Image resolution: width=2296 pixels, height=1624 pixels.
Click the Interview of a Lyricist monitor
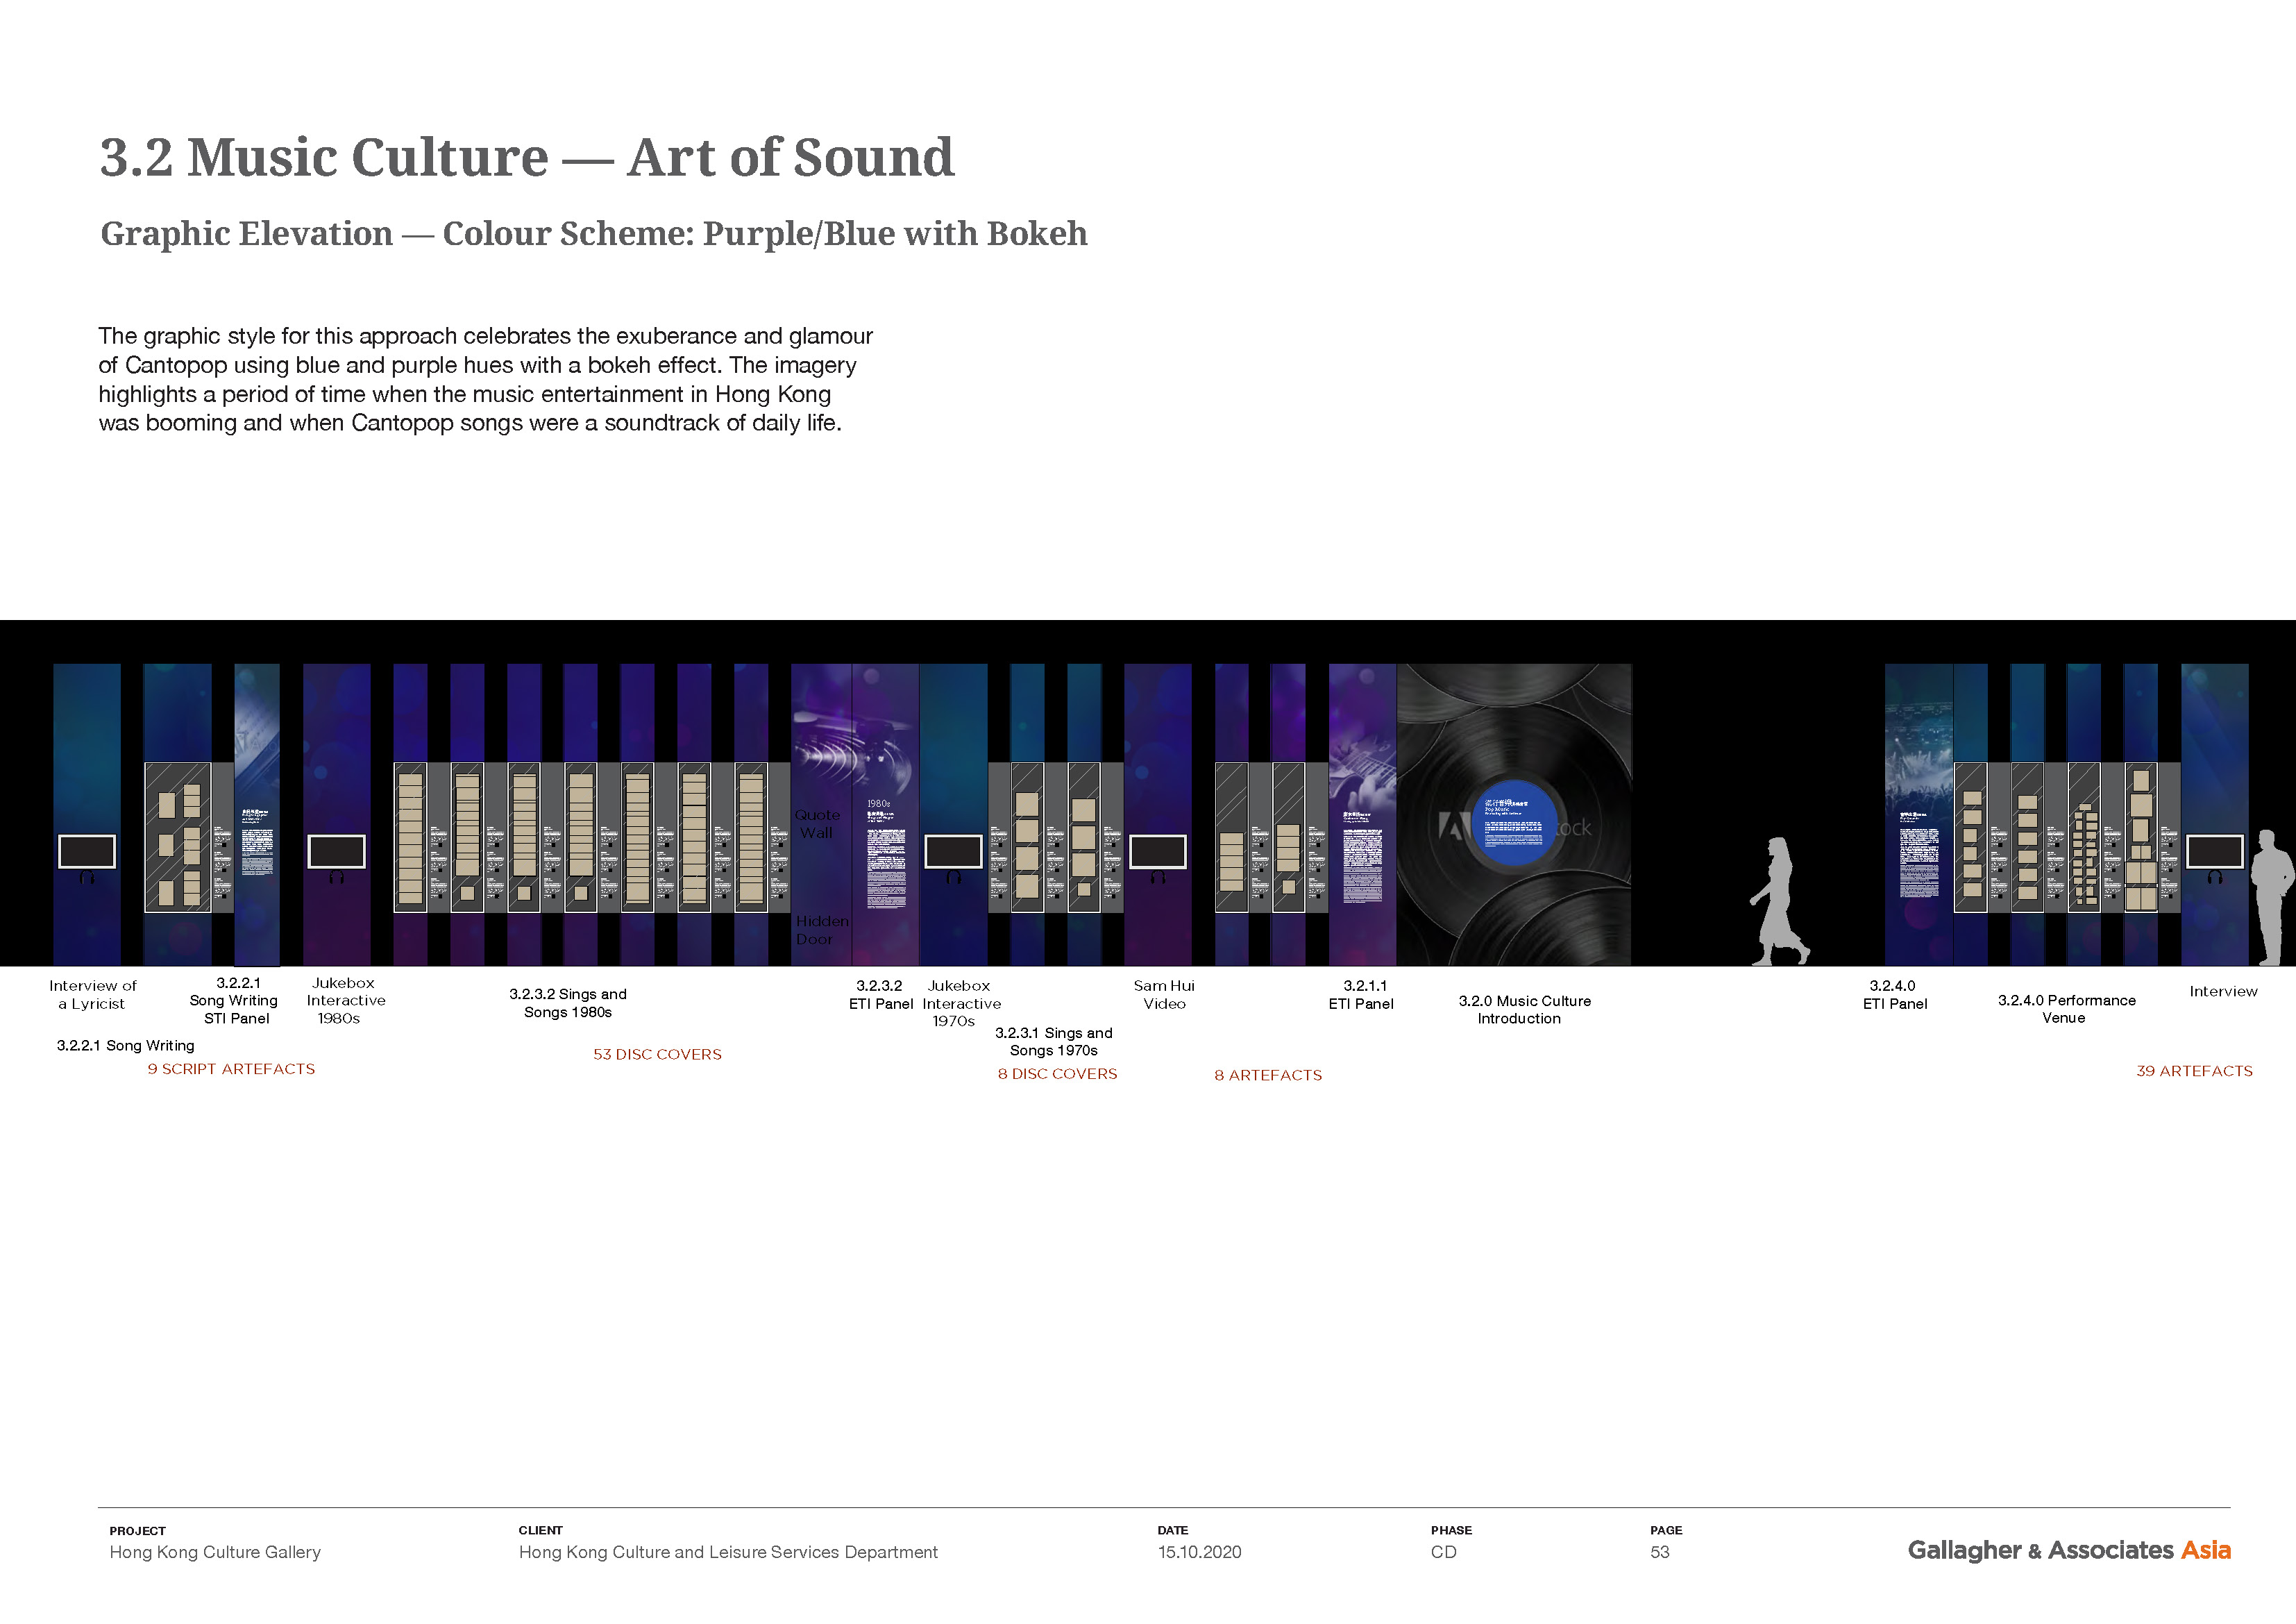click(87, 851)
